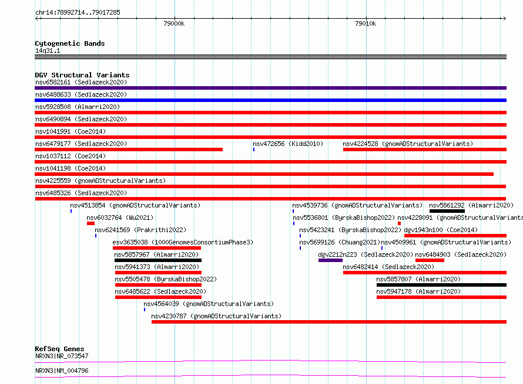The width and height of the screenshot is (523, 384).
Task: Click the red nsv5505478 variant bar
Action: pos(159,285)
